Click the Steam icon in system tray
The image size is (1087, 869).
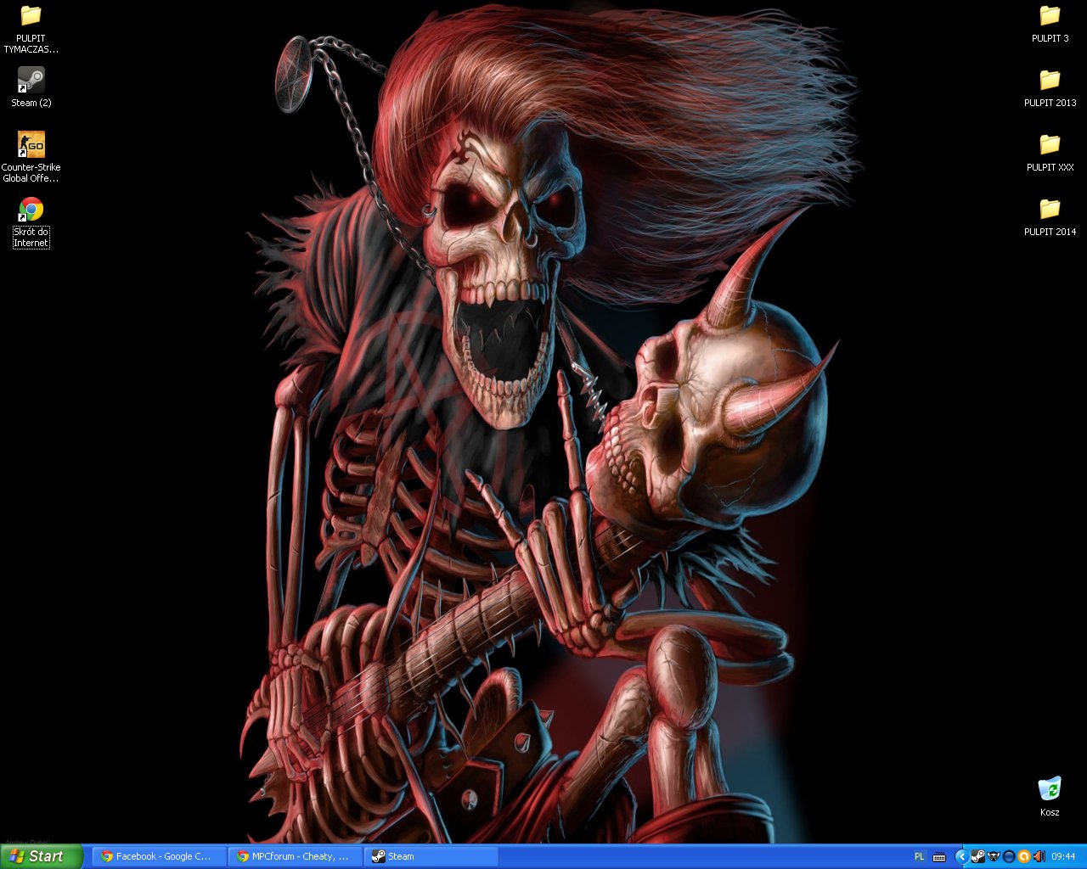point(977,856)
